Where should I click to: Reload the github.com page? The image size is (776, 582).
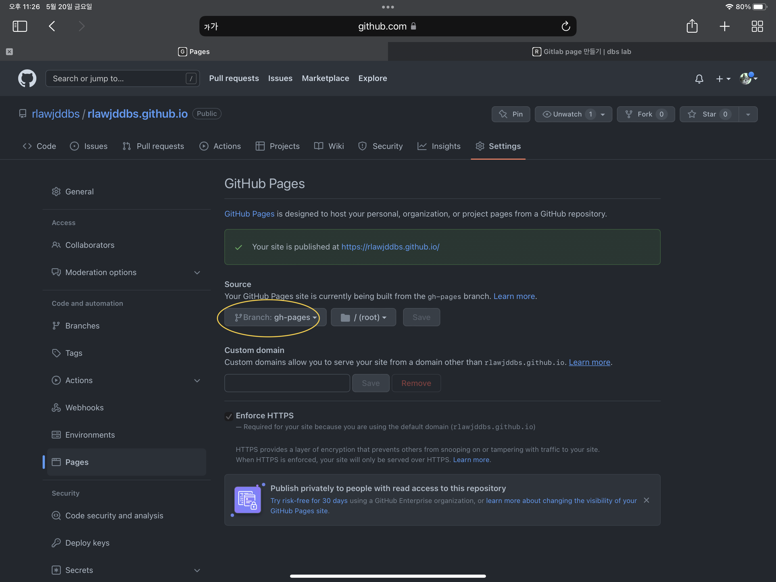[x=566, y=26]
